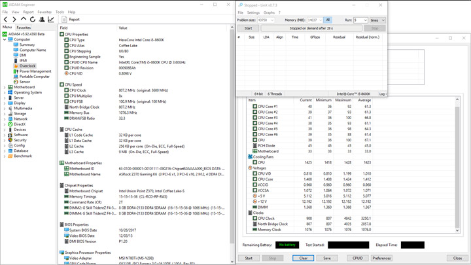Select Power Management in the tree
471x265 pixels.
35,71
